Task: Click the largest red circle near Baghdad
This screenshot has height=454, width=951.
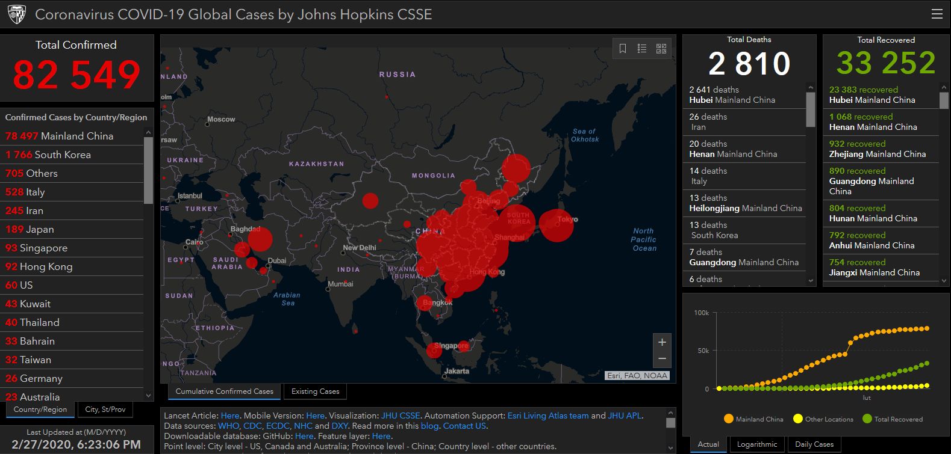Action: pyautogui.click(x=260, y=239)
